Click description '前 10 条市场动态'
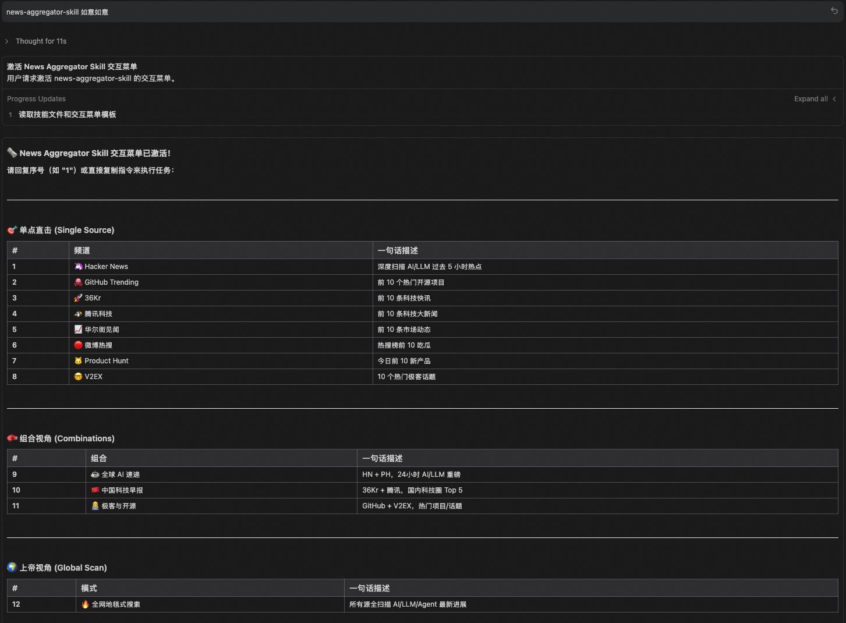 tap(404, 330)
